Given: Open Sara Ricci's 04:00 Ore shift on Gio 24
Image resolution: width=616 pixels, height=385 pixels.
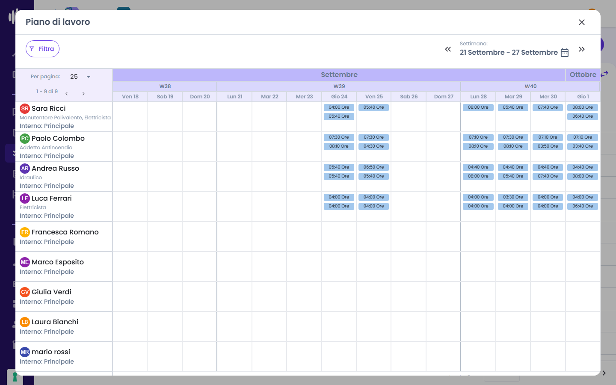Looking at the screenshot, I should (x=339, y=107).
